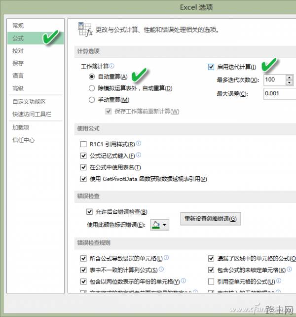
Task: Toggle 启用迭代计算 checkbox
Action: click(x=211, y=67)
